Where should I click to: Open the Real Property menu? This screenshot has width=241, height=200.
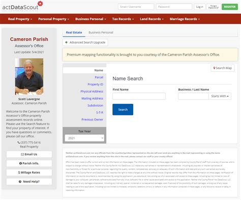pyautogui.click(x=20, y=19)
